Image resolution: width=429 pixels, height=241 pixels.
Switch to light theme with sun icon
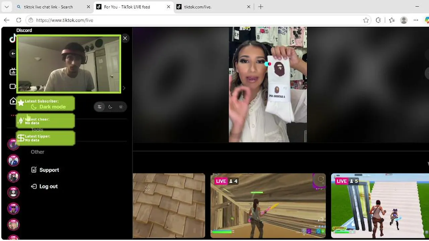pyautogui.click(x=121, y=107)
